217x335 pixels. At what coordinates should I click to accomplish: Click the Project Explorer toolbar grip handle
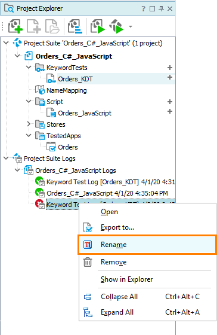(2, 26)
